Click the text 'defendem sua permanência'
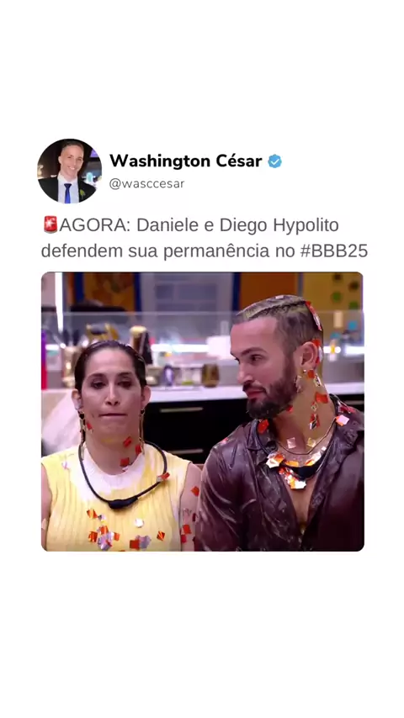 (x=155, y=252)
